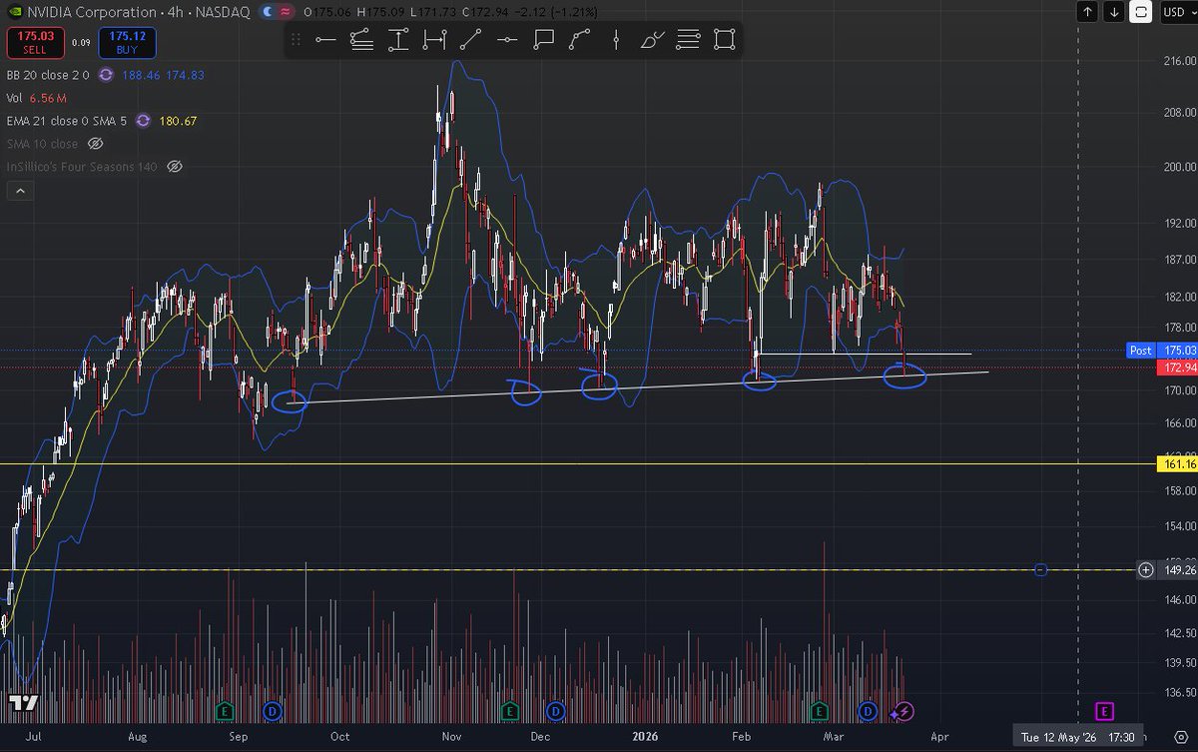Click the Post 175.03 price label
Screen dimensions: 1198x752
tap(1162, 351)
